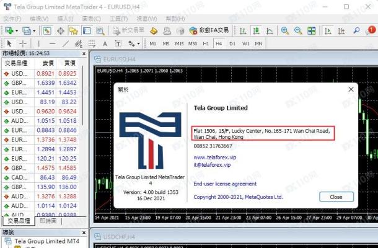Viewport: 378px width, 248px height.
Task: Click the it@telaforex.vip email link
Action: click(212, 165)
